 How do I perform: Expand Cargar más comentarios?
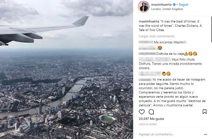pyautogui.click(x=157, y=36)
